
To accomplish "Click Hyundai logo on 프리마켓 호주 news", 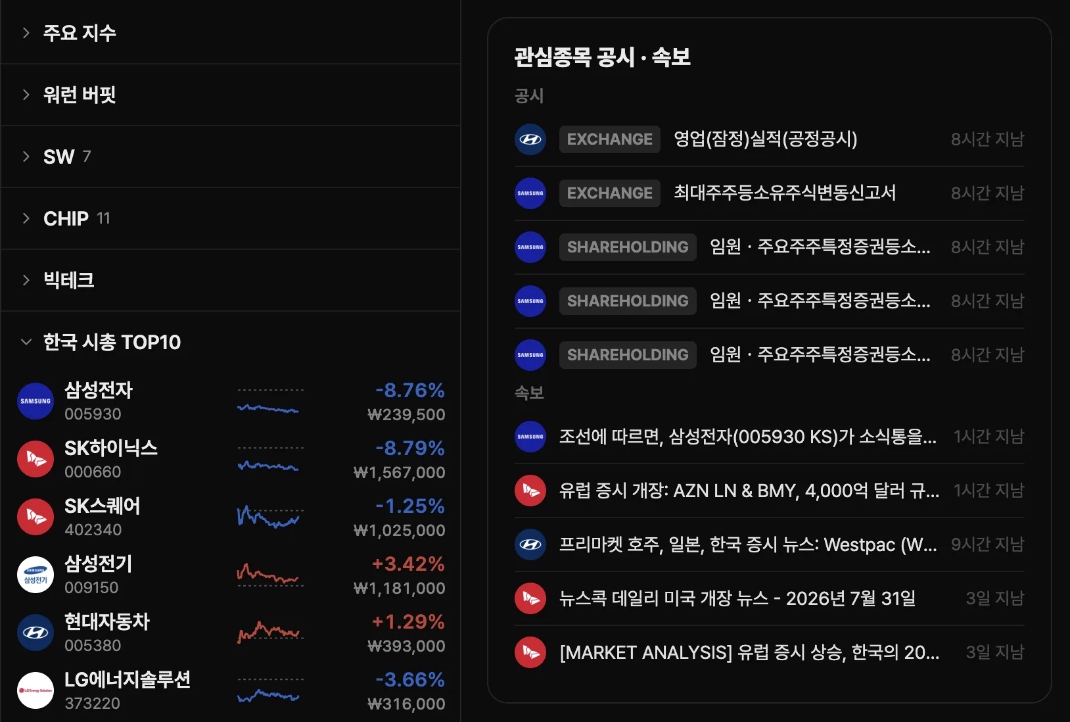I will (530, 544).
